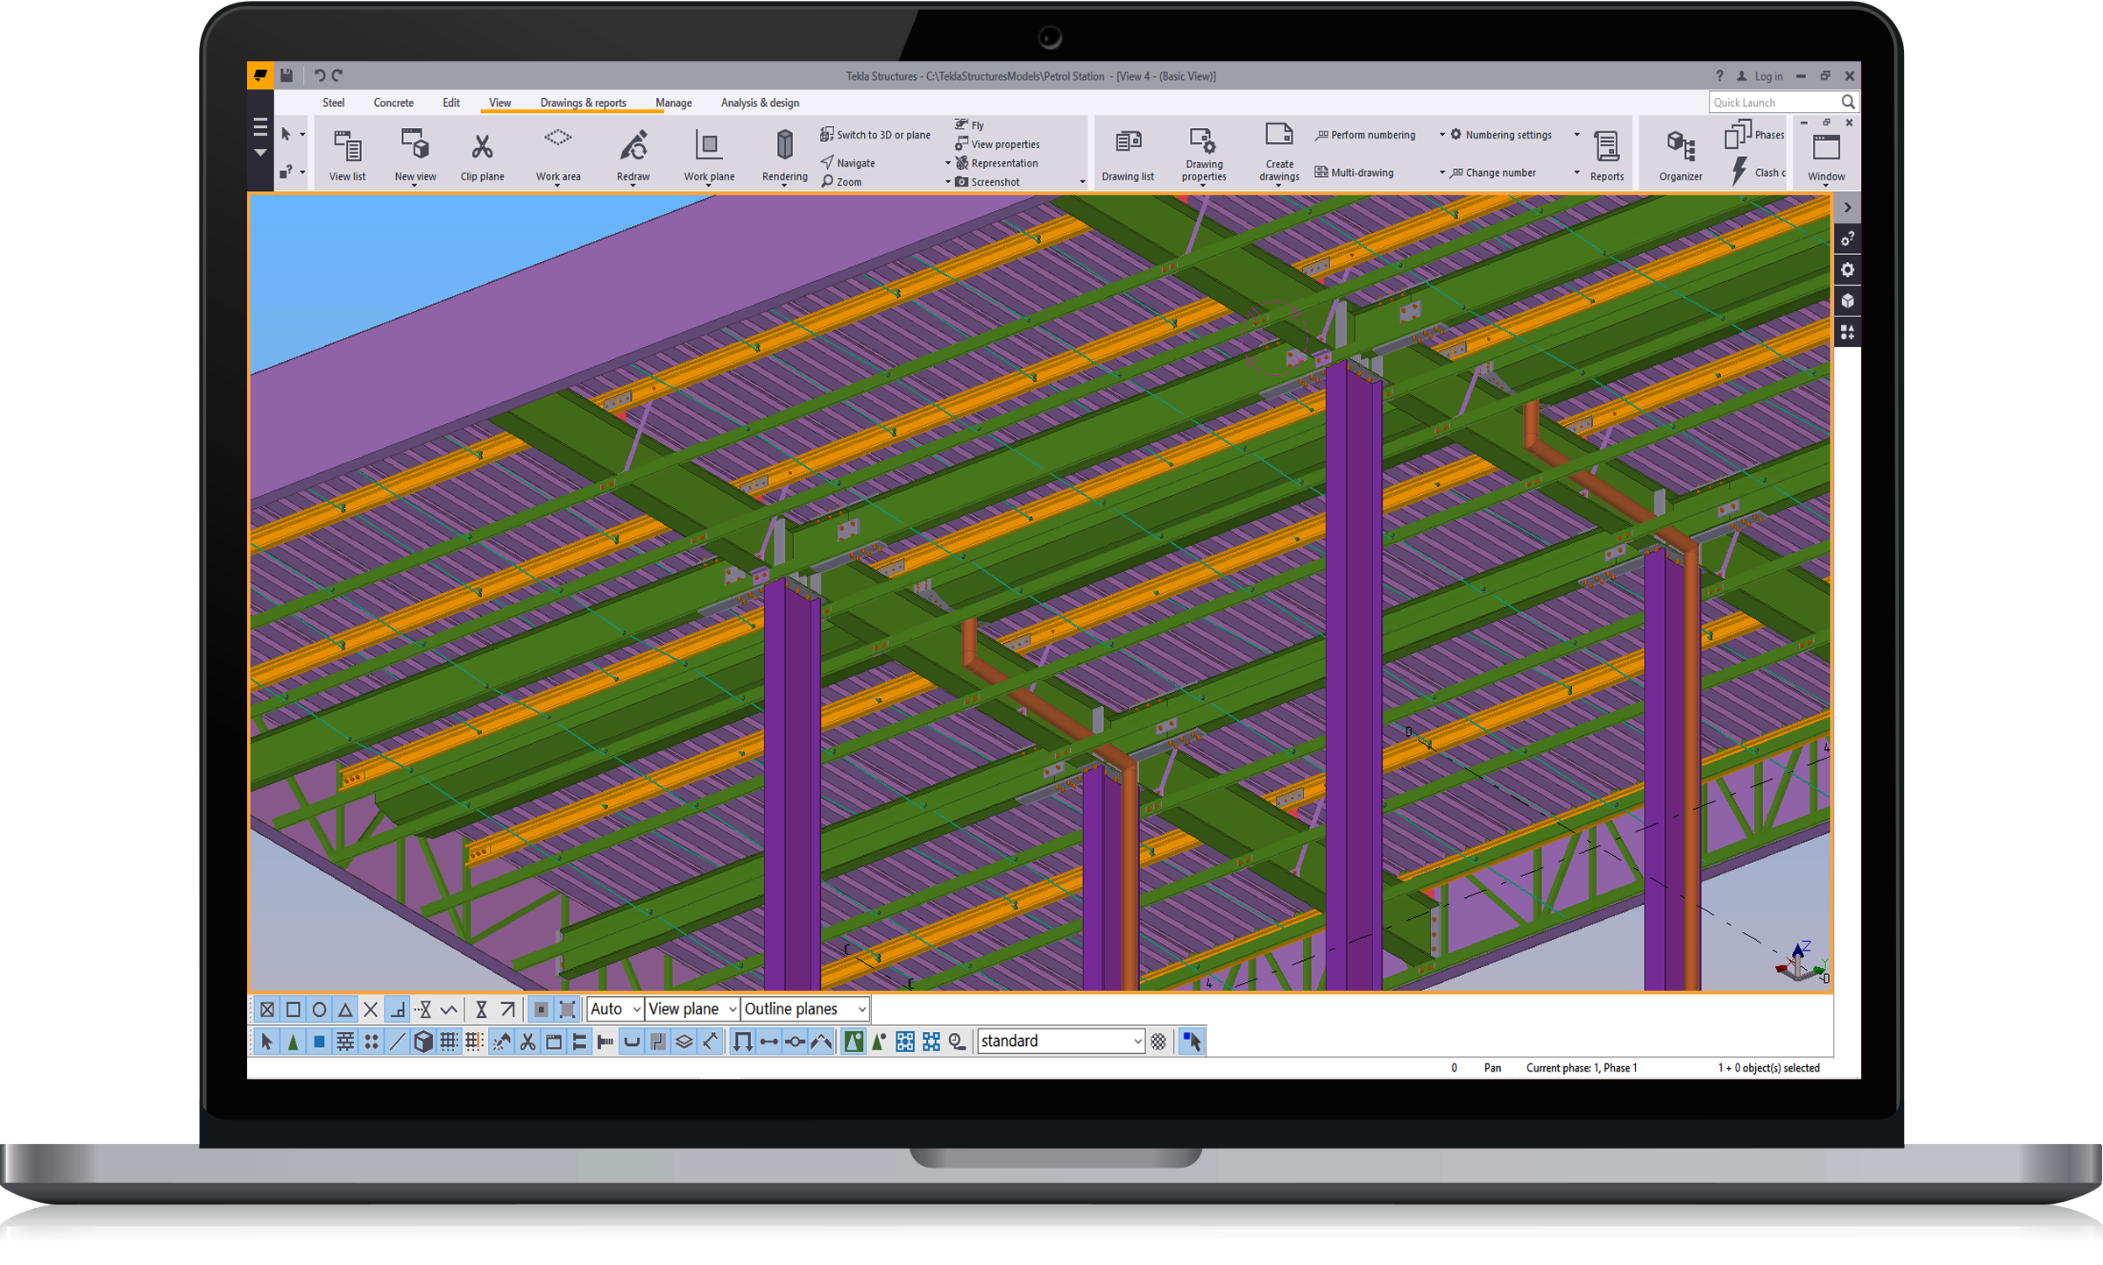This screenshot has height=1265, width=2103.
Task: Expand the Window dropdown
Action: coord(1826,186)
